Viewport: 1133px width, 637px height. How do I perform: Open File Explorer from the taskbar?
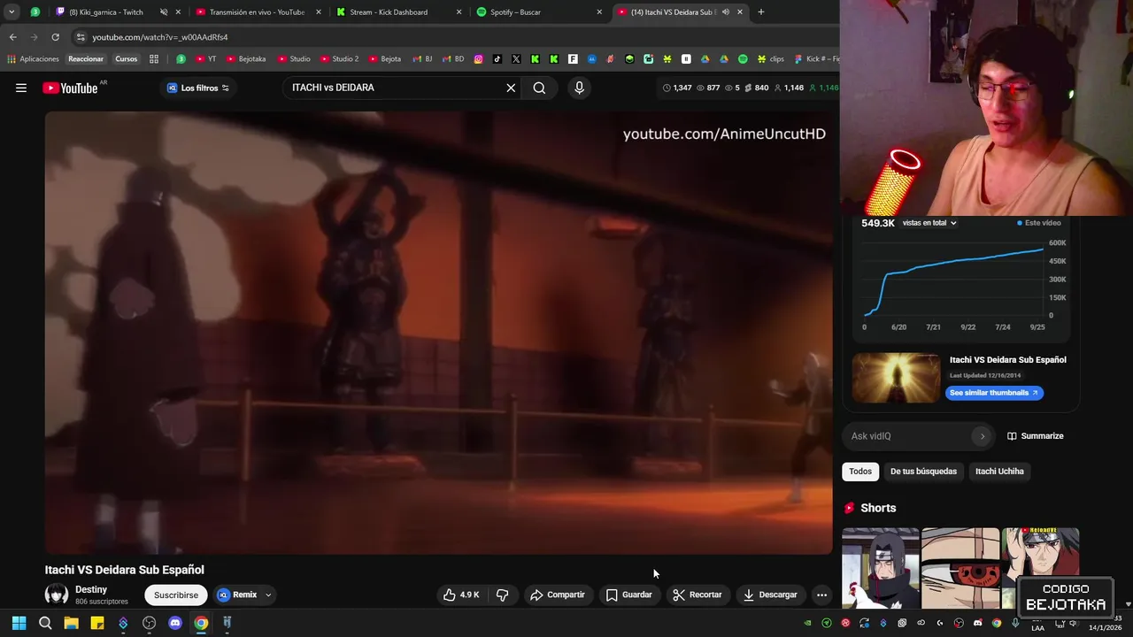tap(72, 623)
